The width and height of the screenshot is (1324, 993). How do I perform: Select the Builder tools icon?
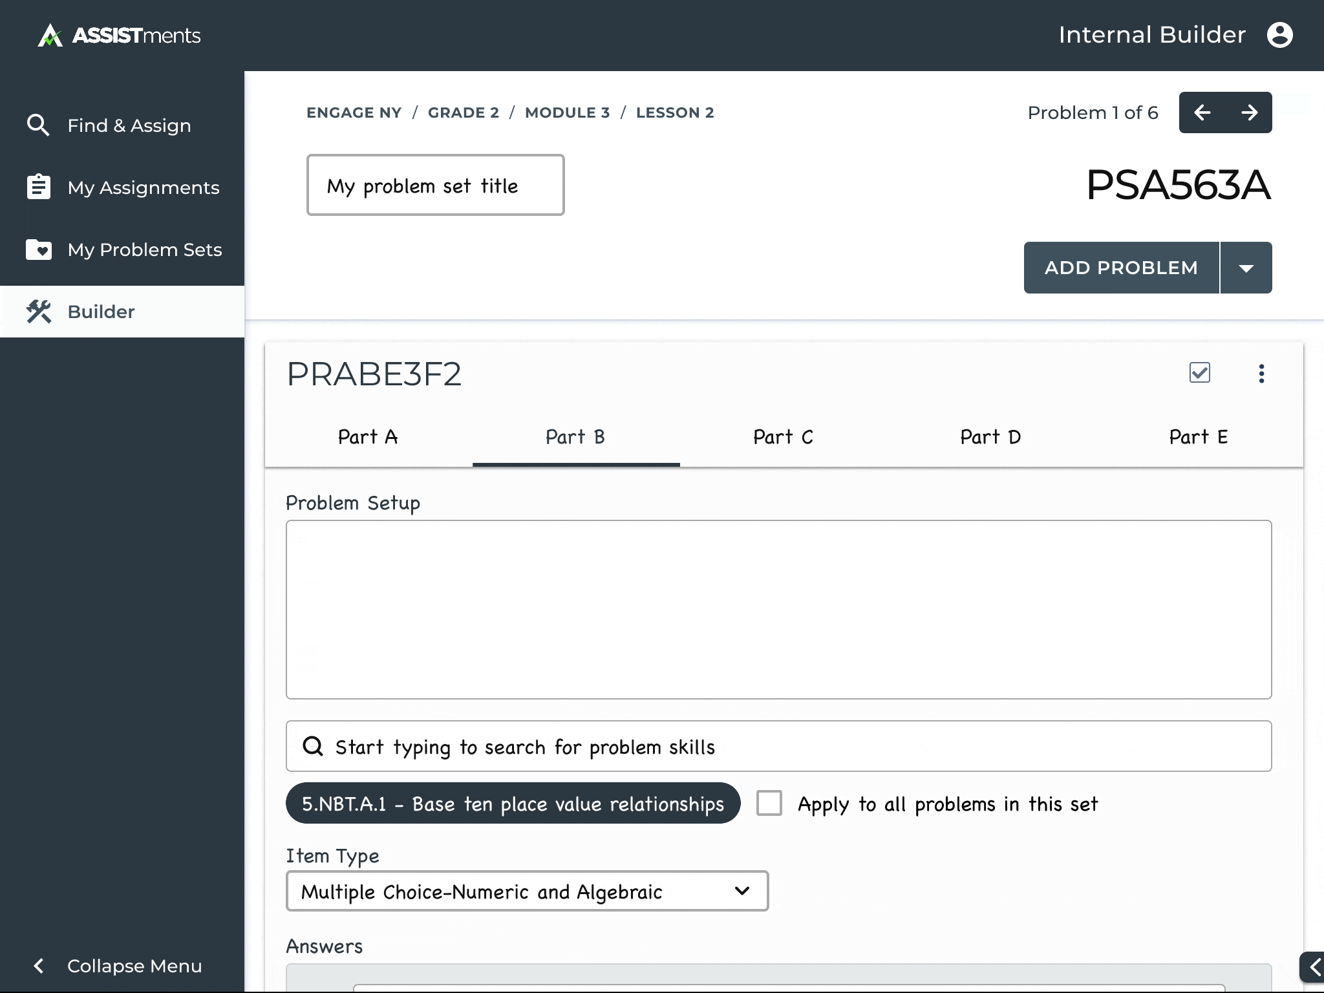[38, 312]
